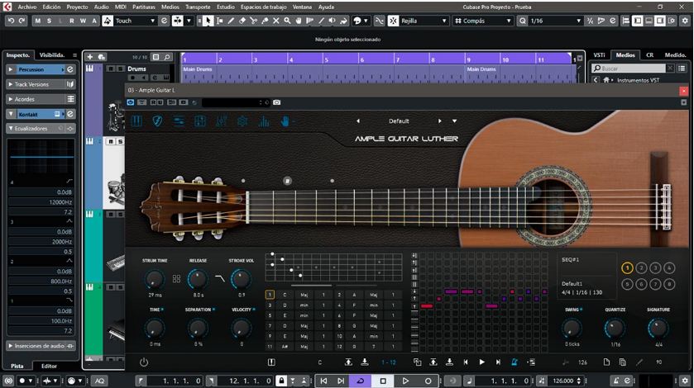Open the Archivo menu
The image size is (694, 388).
(x=27, y=7)
